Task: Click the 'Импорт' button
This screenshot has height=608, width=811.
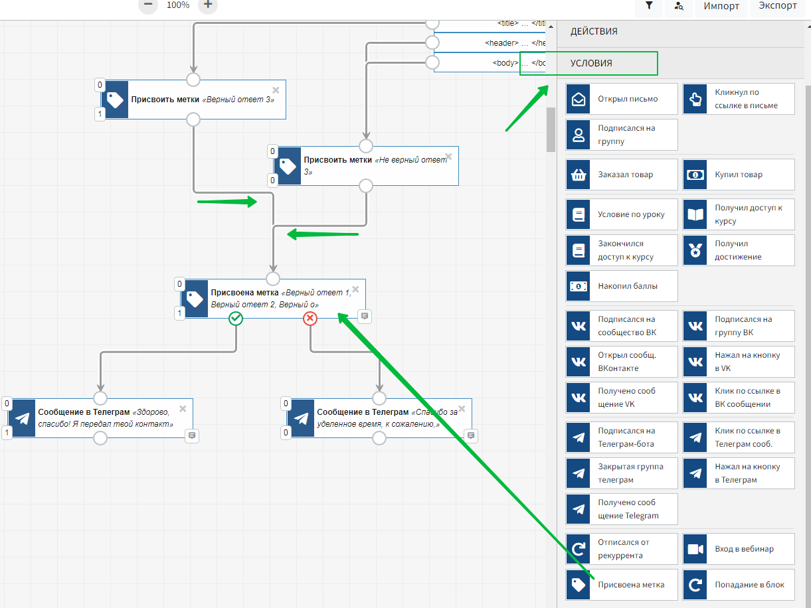Action: point(721,6)
